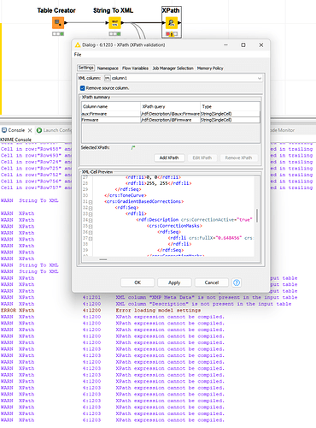
Task: Click the XML Cell Preview vertical scrollbar
Action: click(x=257, y=216)
